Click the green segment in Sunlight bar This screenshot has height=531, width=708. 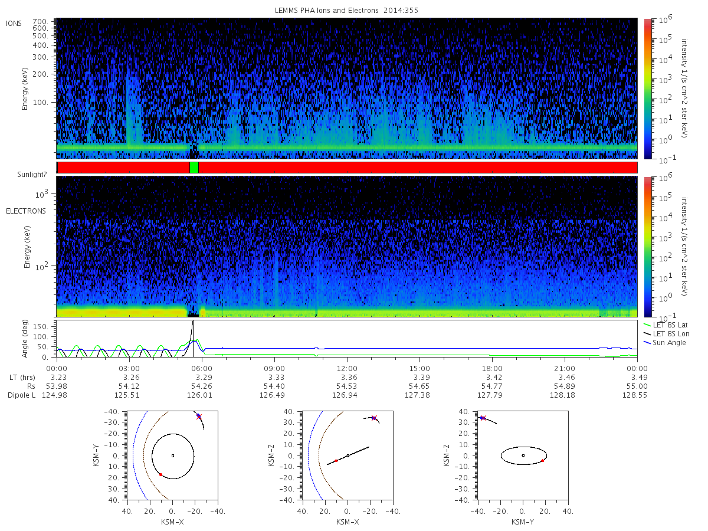click(x=194, y=168)
